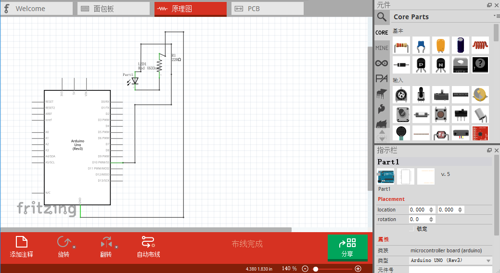Select the 原理图 schematic tab

[x=191, y=9]
